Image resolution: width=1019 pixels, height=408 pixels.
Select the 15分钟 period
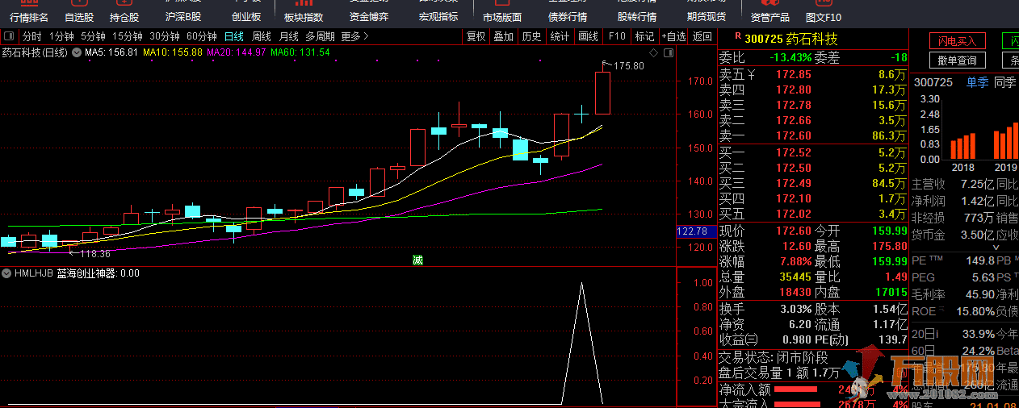(128, 36)
